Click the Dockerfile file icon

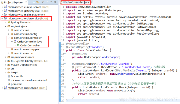(x=9, y=76)
